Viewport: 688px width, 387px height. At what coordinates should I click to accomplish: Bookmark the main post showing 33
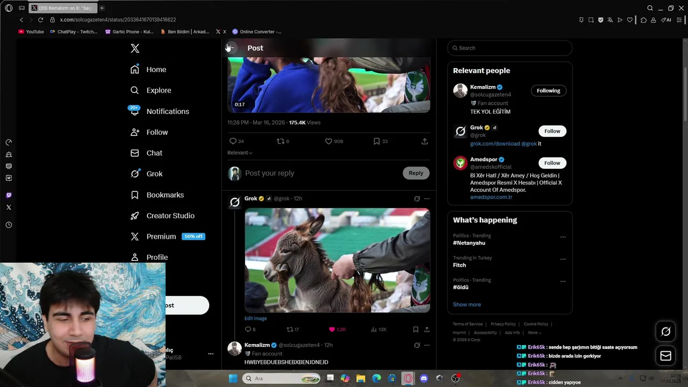(x=381, y=141)
